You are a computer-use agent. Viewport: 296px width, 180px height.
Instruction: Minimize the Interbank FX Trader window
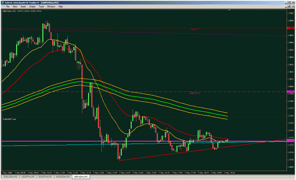(286, 3)
